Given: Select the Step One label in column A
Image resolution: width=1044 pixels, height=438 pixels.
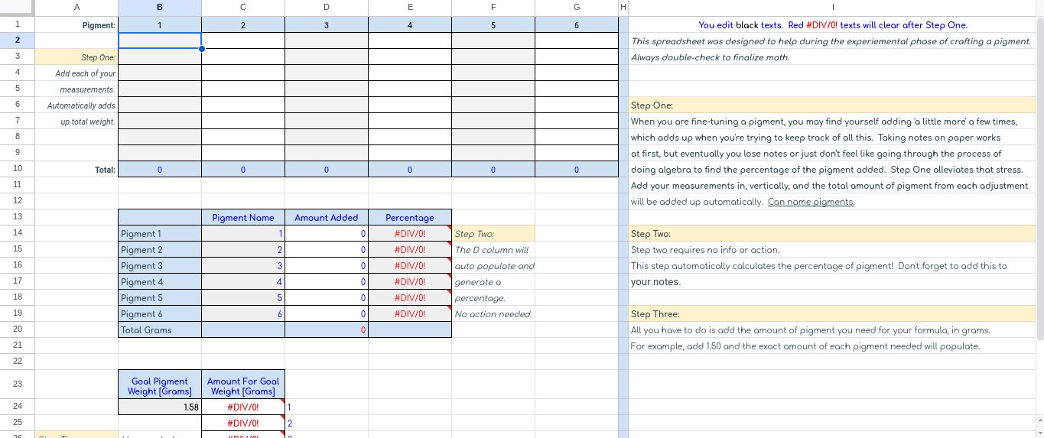Looking at the screenshot, I should [76, 57].
